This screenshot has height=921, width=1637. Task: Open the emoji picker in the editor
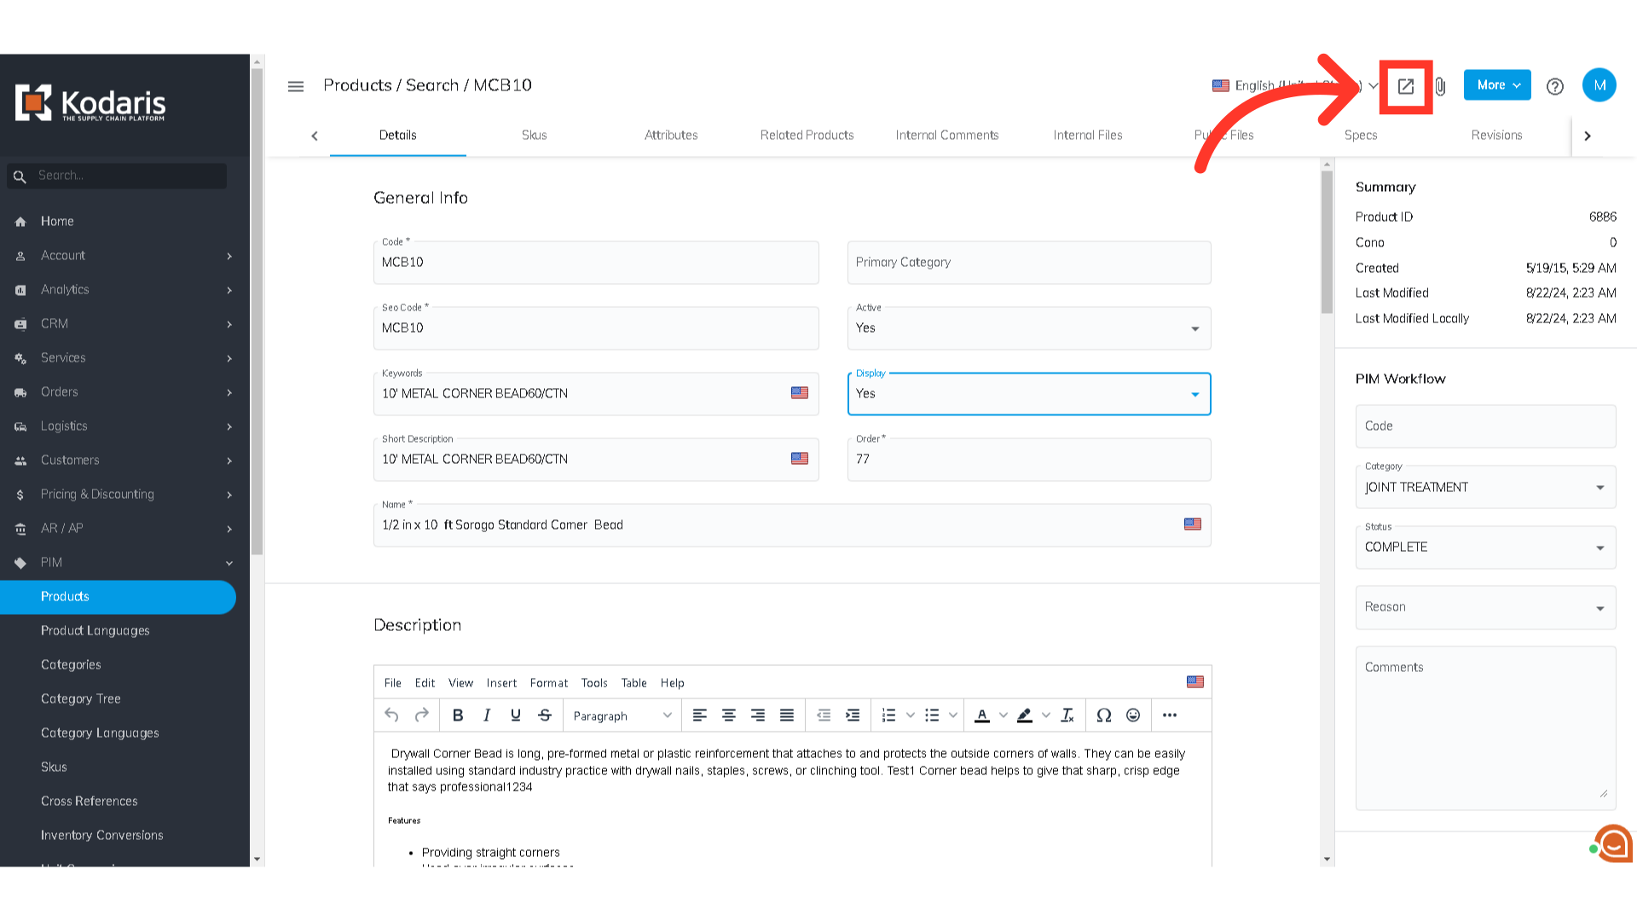(x=1132, y=715)
